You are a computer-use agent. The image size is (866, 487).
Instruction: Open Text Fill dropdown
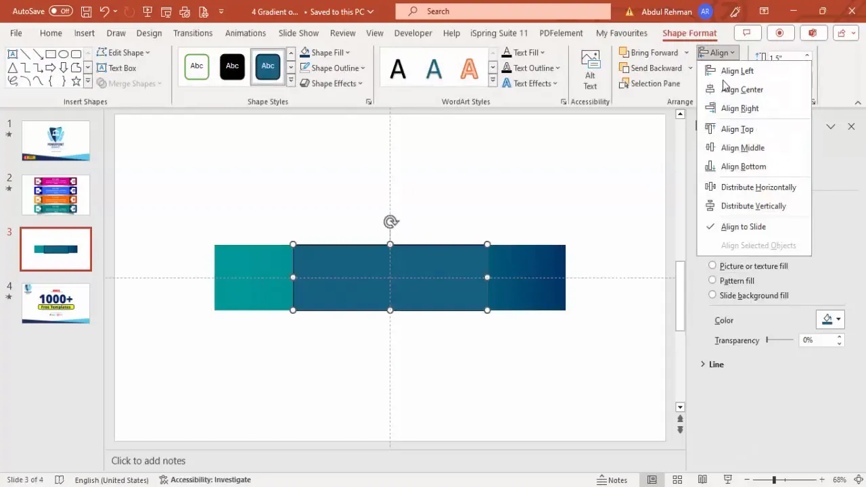tap(524, 52)
